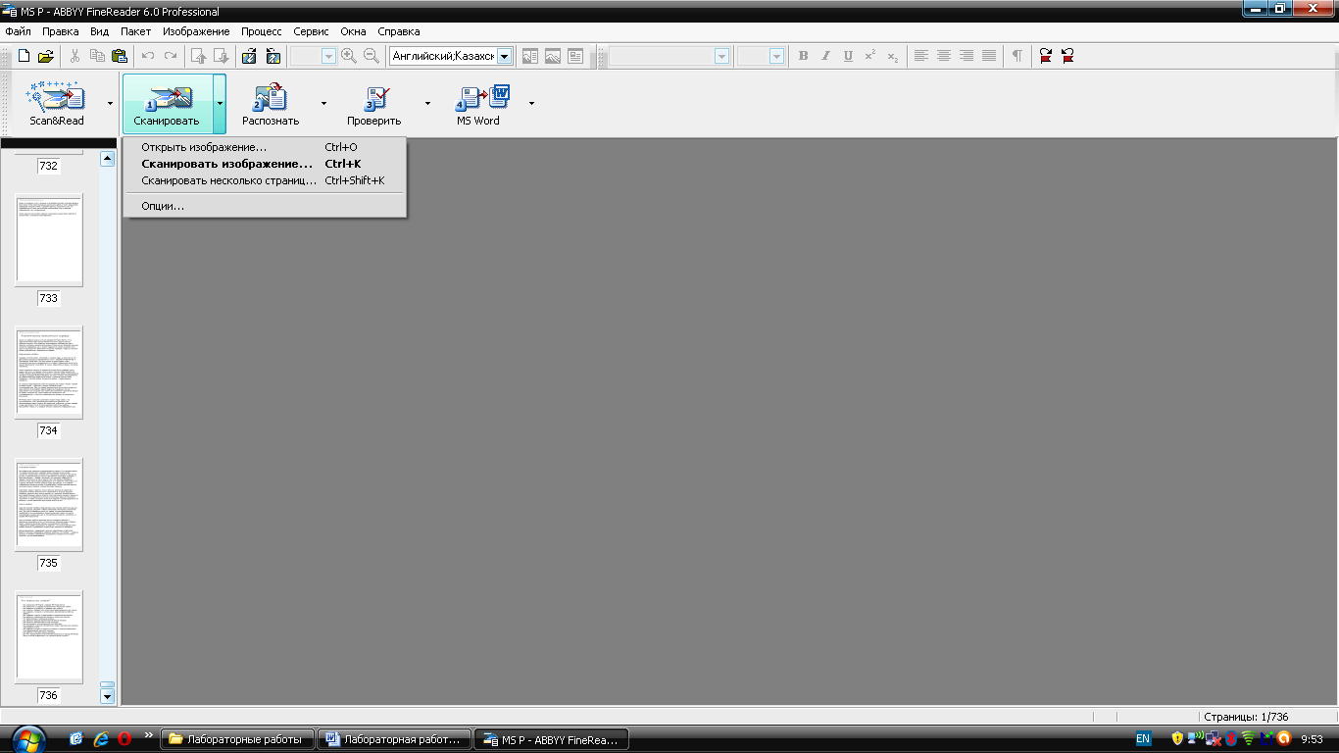The image size is (1339, 753).
Task: Open the recognition language dropdown Английский;Казахский
Action: tap(504, 57)
